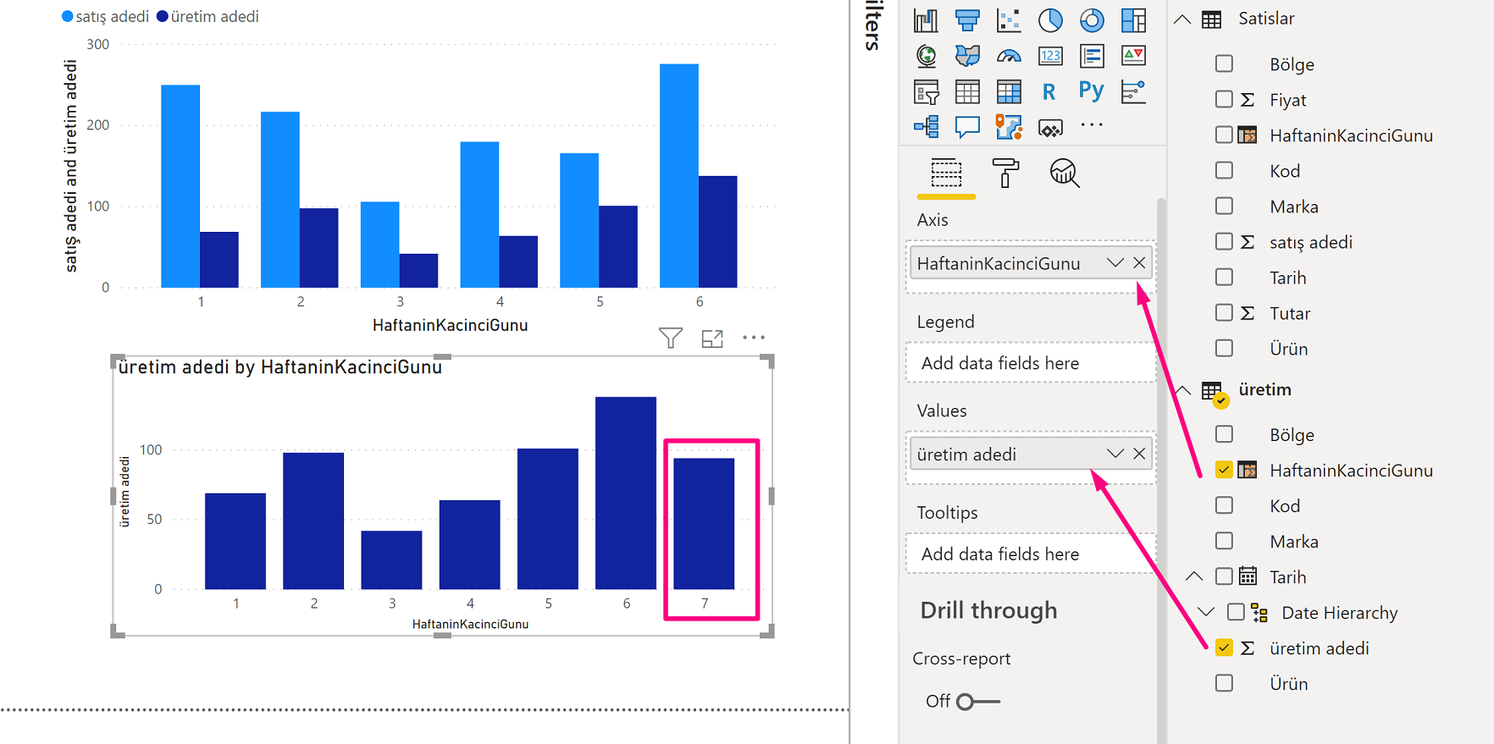Choose the Matrix visualization
The height and width of the screenshot is (744, 1494).
pos(1009,91)
